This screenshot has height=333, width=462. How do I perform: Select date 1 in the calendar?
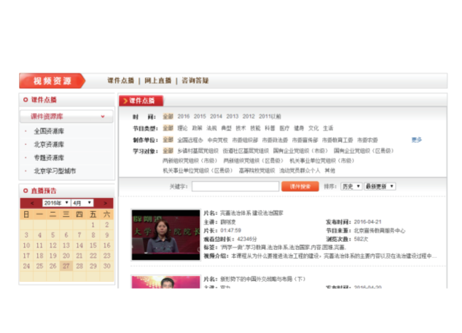93,225
